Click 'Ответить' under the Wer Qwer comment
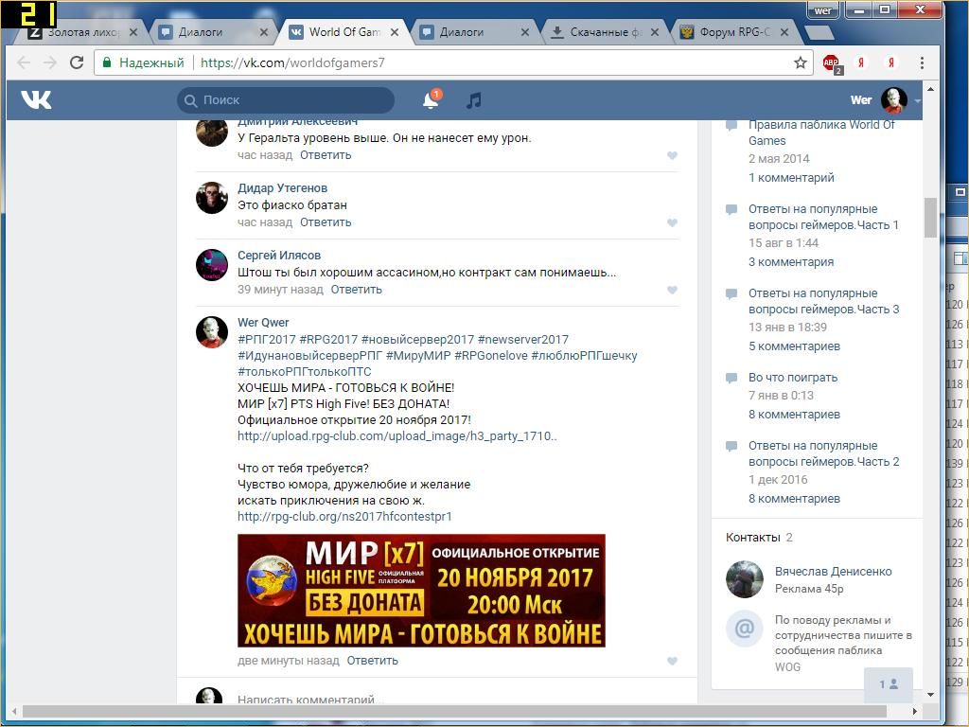This screenshot has width=969, height=727. 372,661
